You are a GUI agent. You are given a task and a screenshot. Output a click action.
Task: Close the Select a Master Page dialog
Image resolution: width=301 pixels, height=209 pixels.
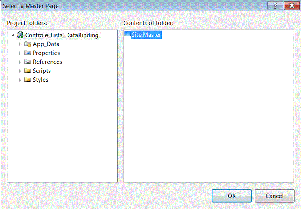click(x=292, y=6)
